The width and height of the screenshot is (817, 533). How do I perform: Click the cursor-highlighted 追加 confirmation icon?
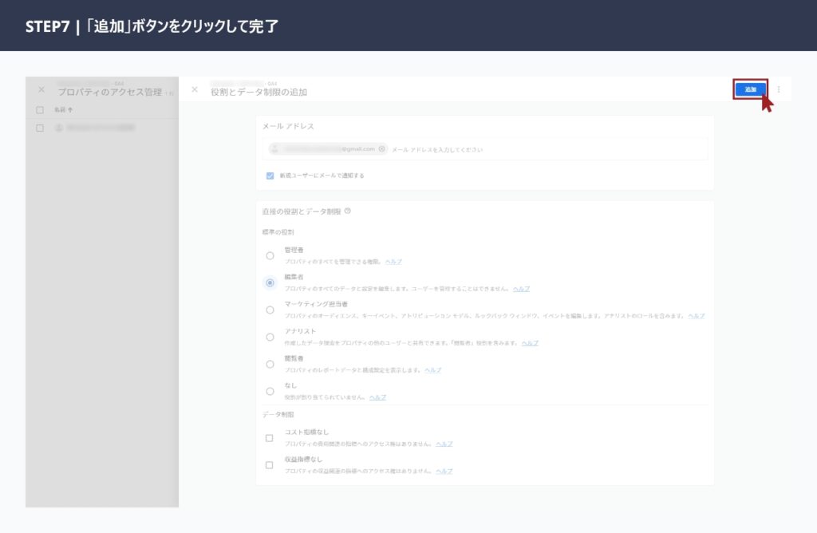pos(764,105)
